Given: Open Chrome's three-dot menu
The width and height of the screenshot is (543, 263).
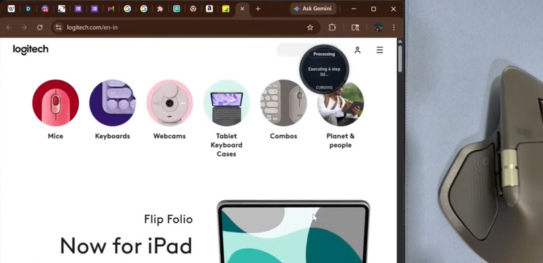Looking at the screenshot, I should 393,28.
